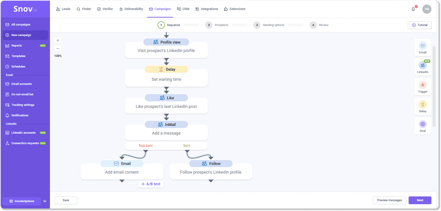The height and width of the screenshot is (211, 441).
Task: Add an A/B test to Email
Action: coord(151,184)
